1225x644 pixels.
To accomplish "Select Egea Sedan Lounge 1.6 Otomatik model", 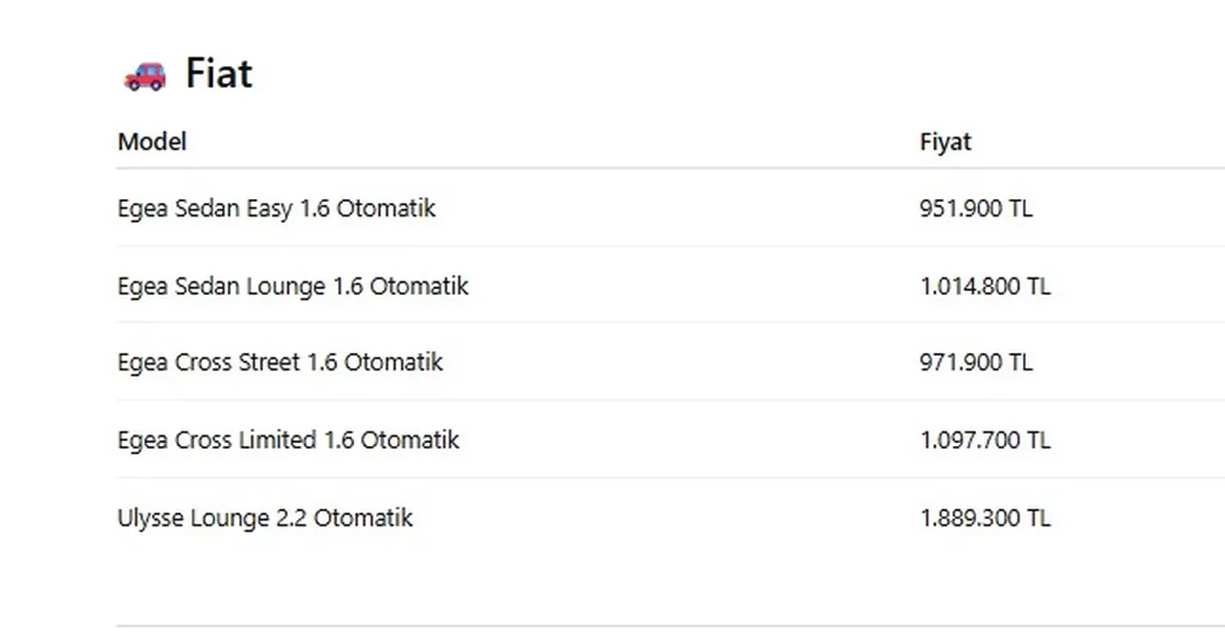I will [293, 285].
